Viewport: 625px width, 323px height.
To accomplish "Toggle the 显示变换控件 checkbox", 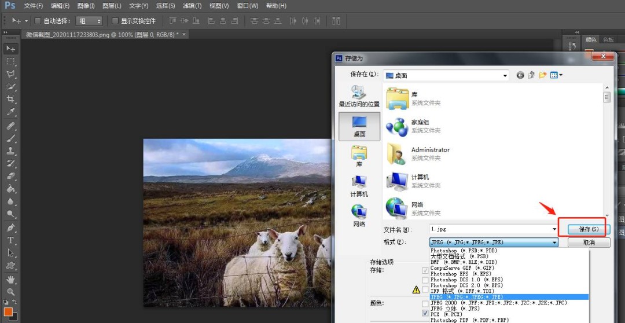I will coord(115,21).
